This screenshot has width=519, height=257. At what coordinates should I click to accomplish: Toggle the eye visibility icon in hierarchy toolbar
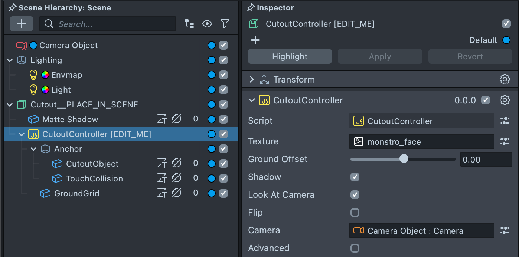click(207, 24)
